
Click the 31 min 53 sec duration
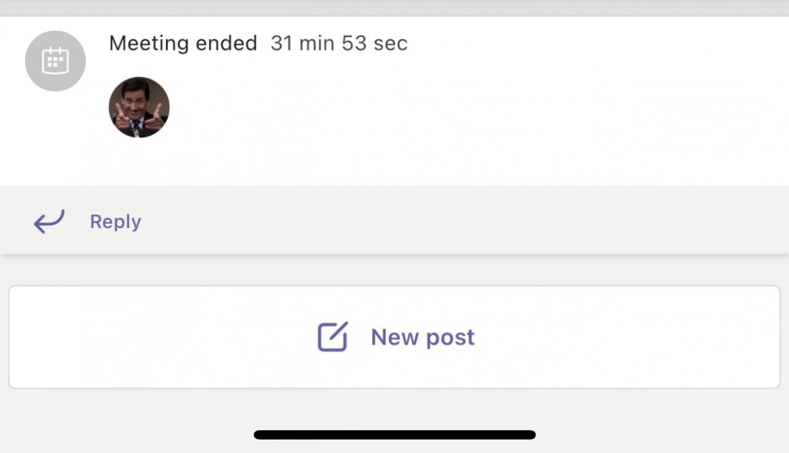(x=339, y=43)
